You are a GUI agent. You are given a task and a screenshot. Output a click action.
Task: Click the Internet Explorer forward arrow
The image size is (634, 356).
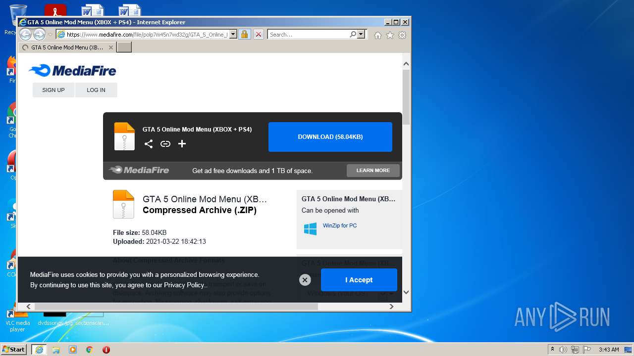pos(39,34)
